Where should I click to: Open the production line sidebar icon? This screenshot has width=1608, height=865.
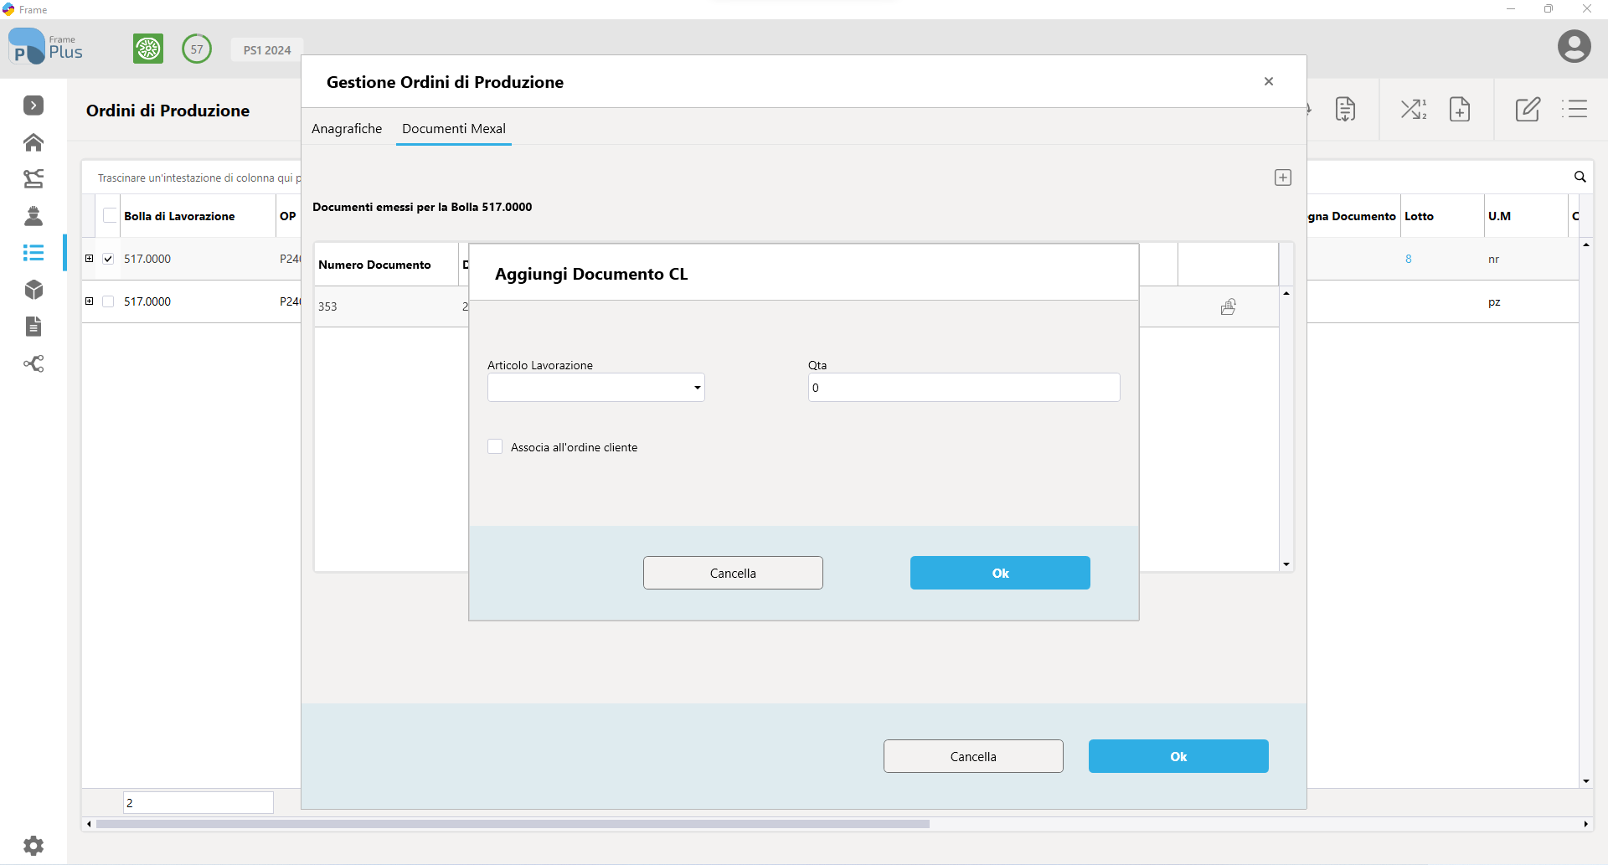(33, 179)
